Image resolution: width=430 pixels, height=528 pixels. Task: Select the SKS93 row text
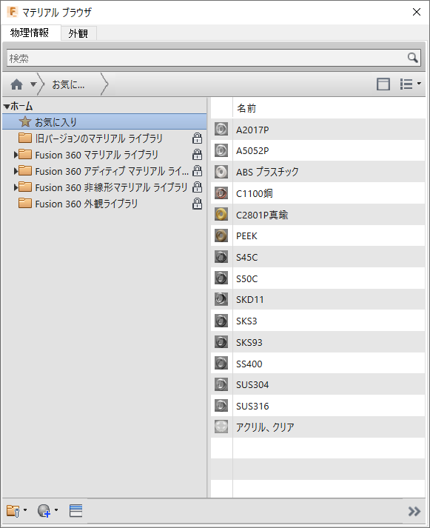(x=249, y=342)
